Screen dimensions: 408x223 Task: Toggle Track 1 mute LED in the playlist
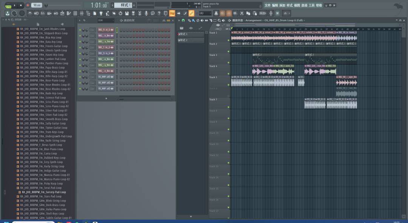pos(228,40)
